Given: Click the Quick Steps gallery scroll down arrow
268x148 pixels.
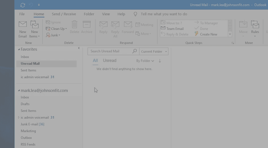Looking at the screenshot, I should click(230, 29).
